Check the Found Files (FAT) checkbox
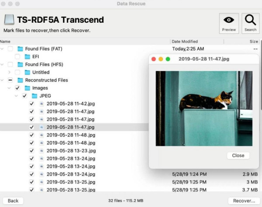This screenshot has height=207, width=262. point(10,49)
